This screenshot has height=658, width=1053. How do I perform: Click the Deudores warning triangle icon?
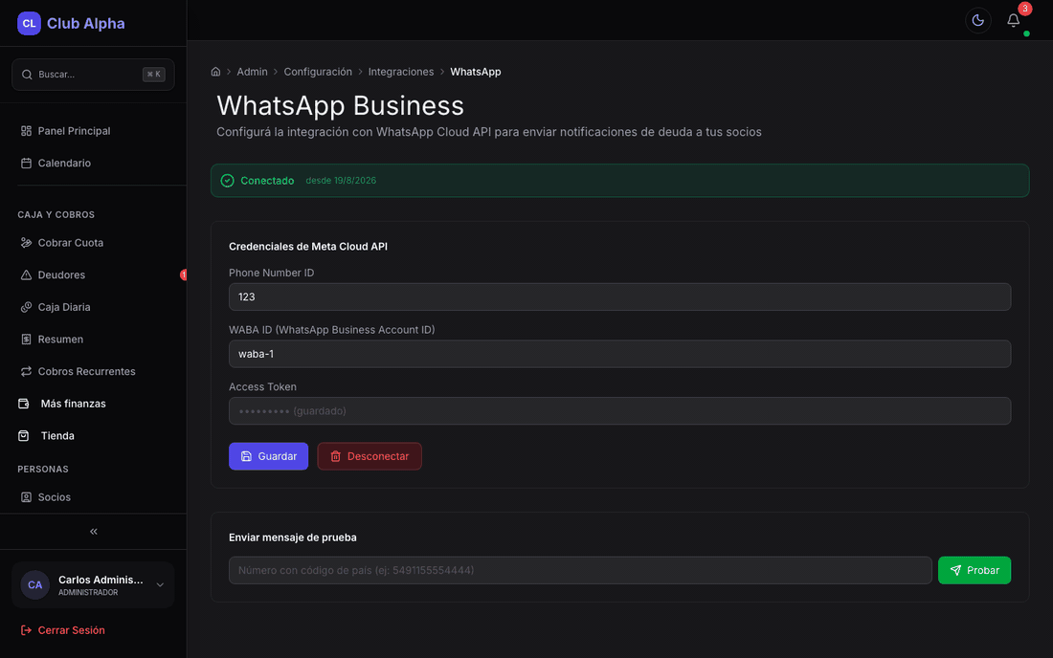click(x=26, y=275)
